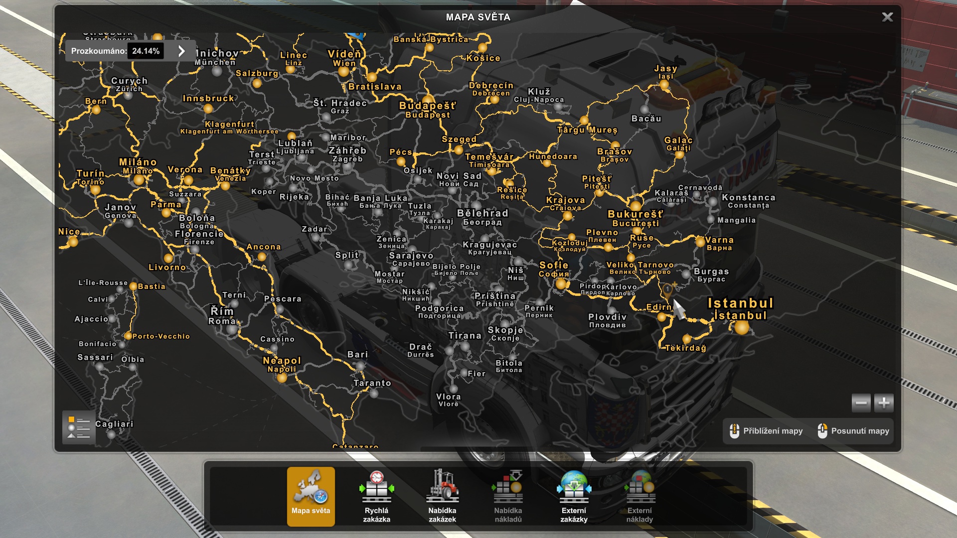The width and height of the screenshot is (957, 538).
Task: Select the Bukurešť city marker
Action: [636, 205]
